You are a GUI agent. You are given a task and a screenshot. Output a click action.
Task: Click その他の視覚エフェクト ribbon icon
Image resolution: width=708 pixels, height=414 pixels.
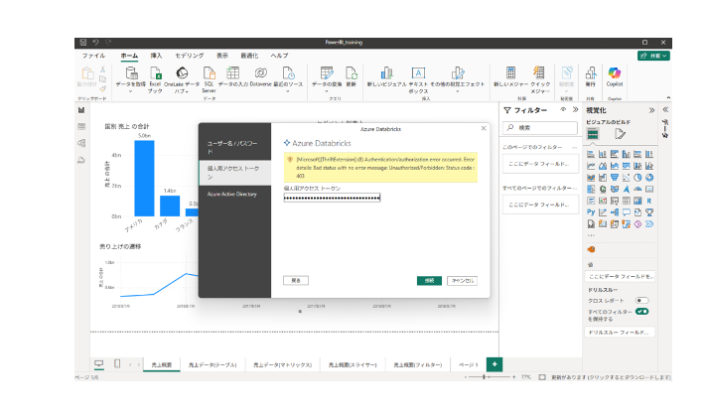point(458,73)
